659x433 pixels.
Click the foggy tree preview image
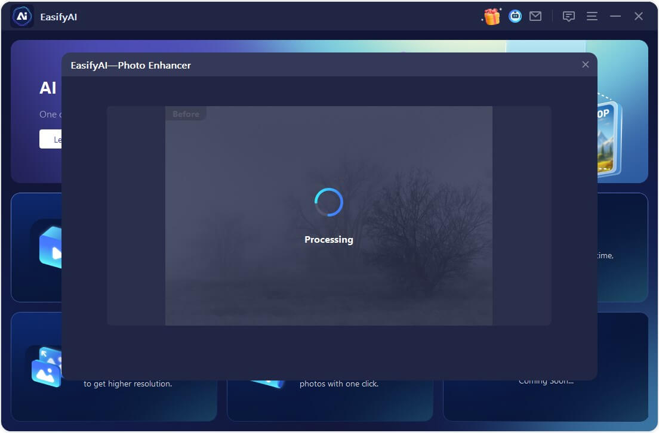click(x=329, y=216)
